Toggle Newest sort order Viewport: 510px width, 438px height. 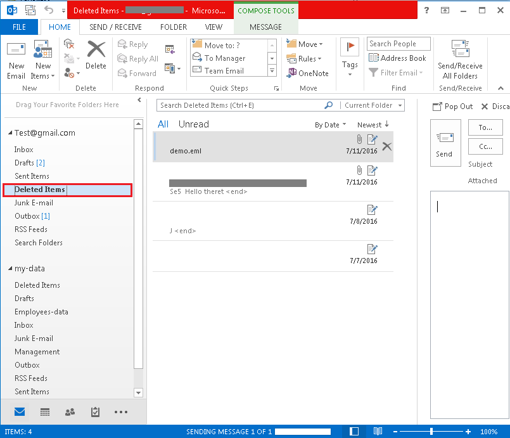[373, 125]
